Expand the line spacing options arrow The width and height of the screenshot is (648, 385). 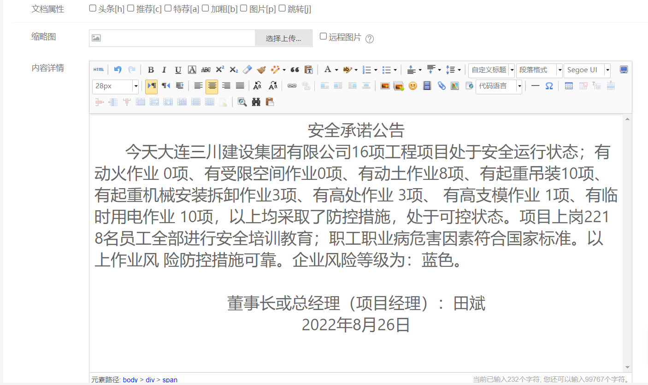(x=459, y=70)
